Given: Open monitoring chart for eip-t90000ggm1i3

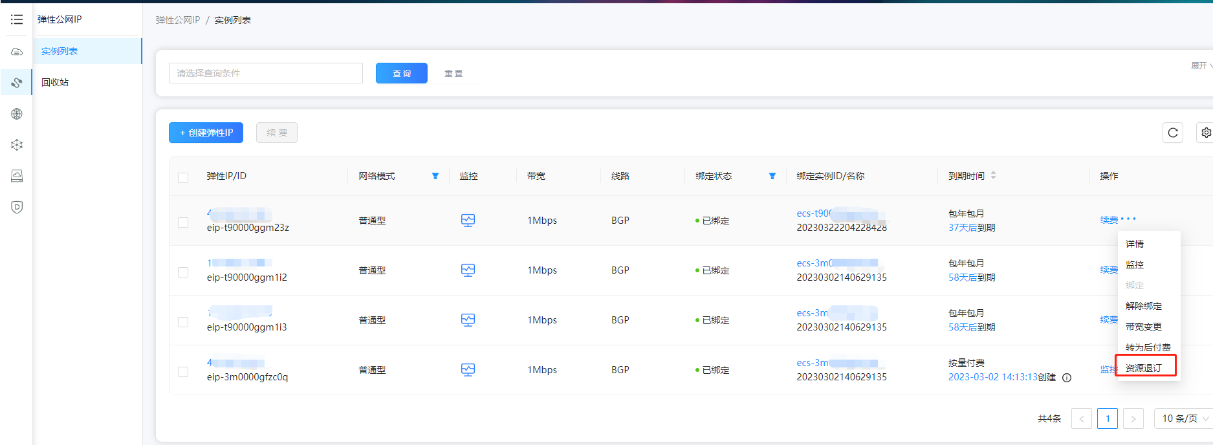Looking at the screenshot, I should tap(468, 320).
